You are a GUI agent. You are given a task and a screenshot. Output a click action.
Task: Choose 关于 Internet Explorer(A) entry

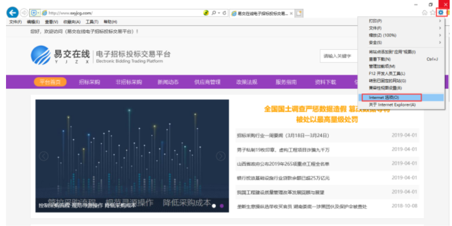401,105
